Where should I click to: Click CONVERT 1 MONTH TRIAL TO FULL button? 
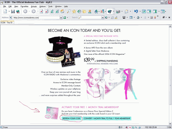[x=107, y=118]
